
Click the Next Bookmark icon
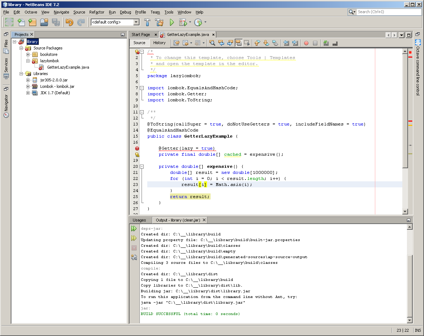(x=266, y=43)
